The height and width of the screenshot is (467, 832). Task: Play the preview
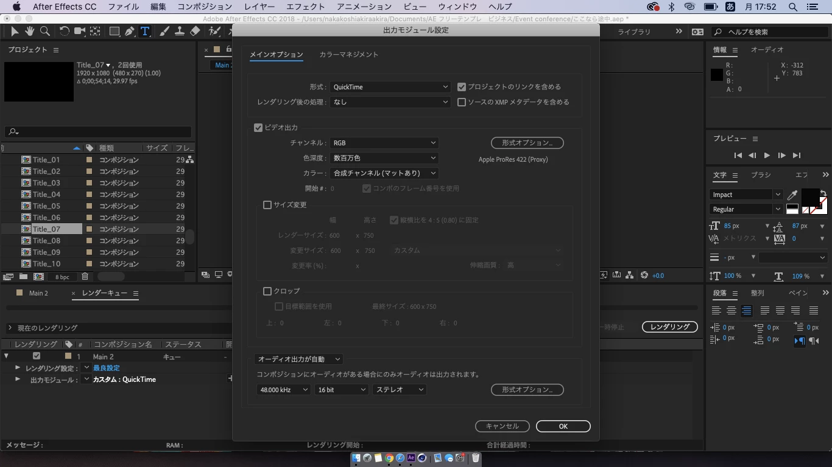767,156
